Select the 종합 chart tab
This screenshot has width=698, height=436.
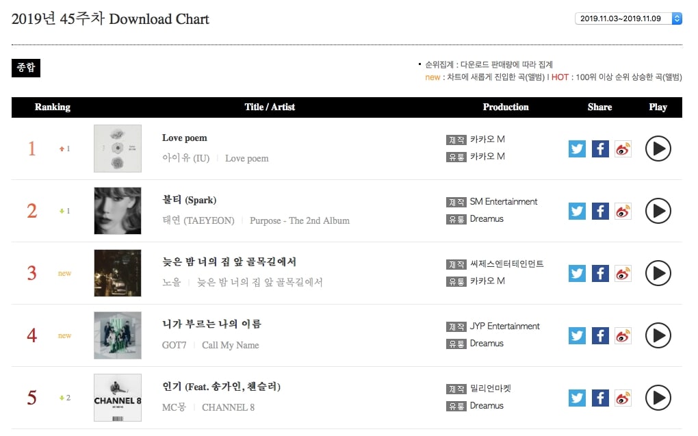(26, 68)
